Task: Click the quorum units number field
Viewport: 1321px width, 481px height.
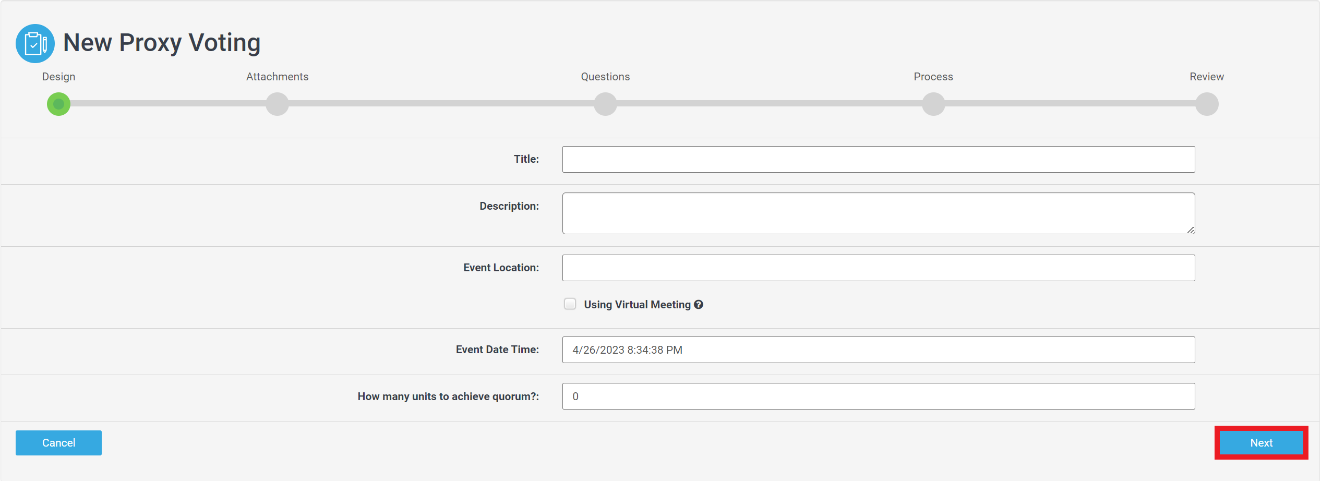Action: point(878,396)
